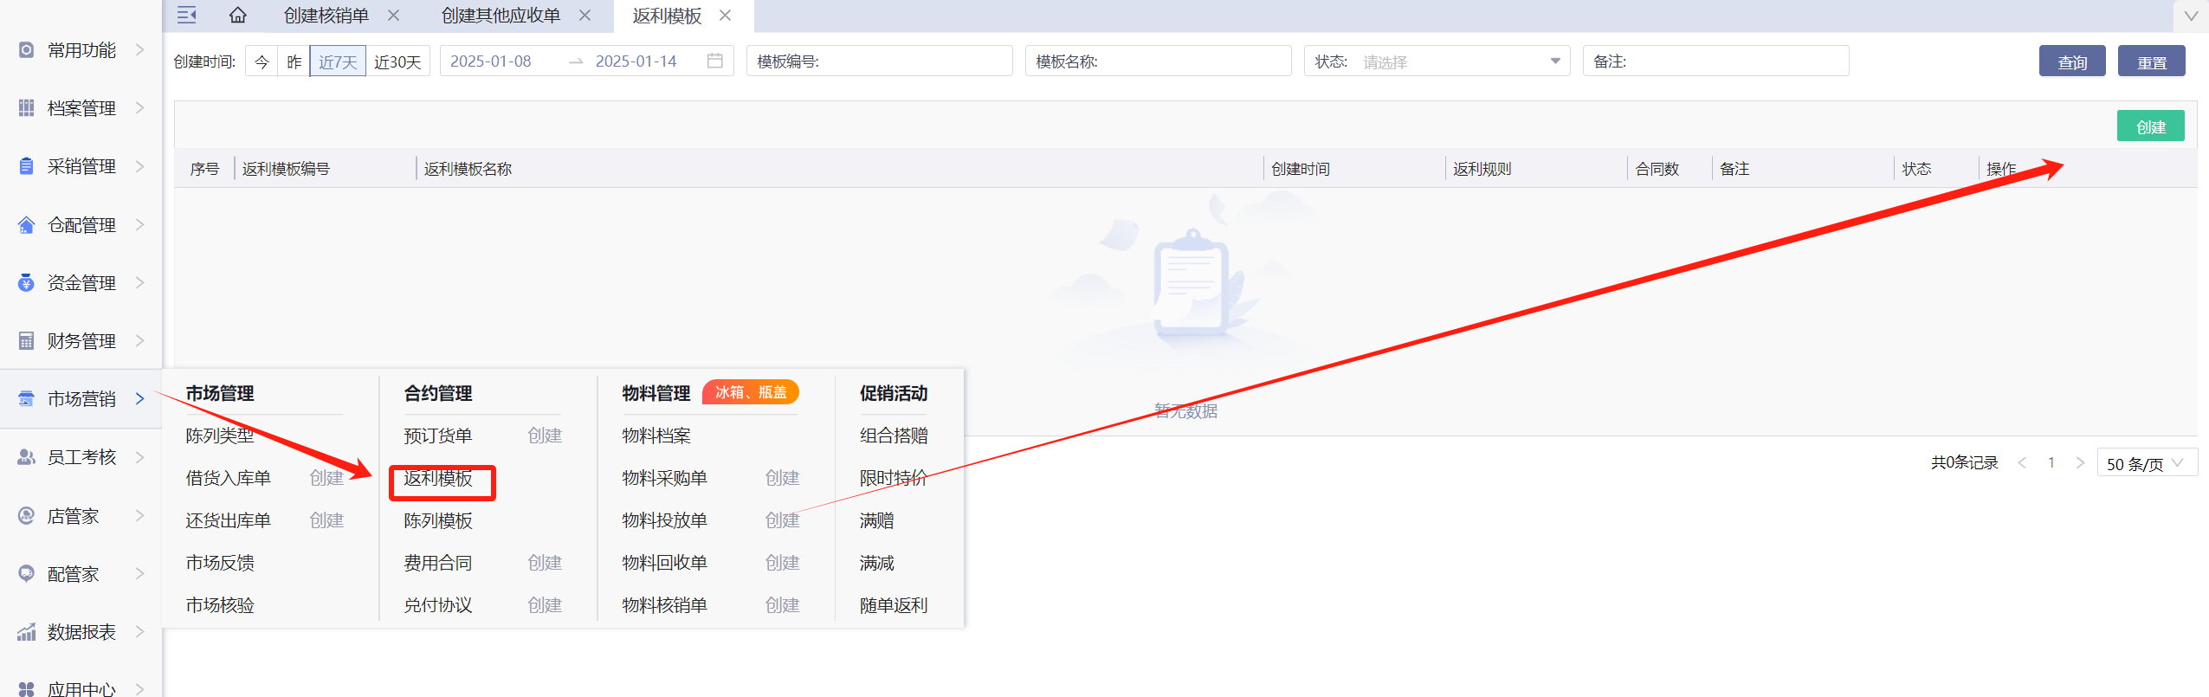Click the 仓配管理 warehouse icon
The image size is (2209, 697).
(27, 225)
